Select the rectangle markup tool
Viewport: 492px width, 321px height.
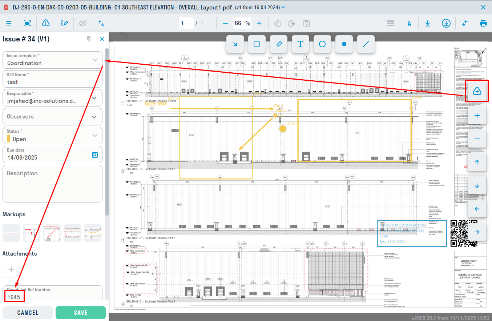(257, 44)
